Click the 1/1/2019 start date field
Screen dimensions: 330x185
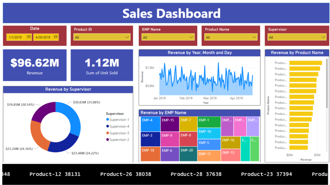click(x=15, y=37)
